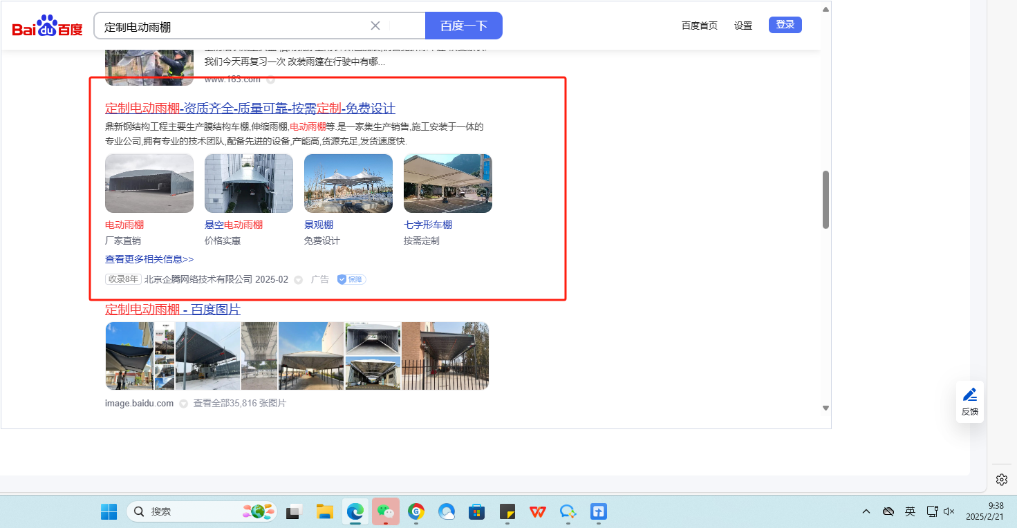Screen dimensions: 1017x528
Task: Open the 反馈 feedback pencil icon
Action: pos(970,395)
